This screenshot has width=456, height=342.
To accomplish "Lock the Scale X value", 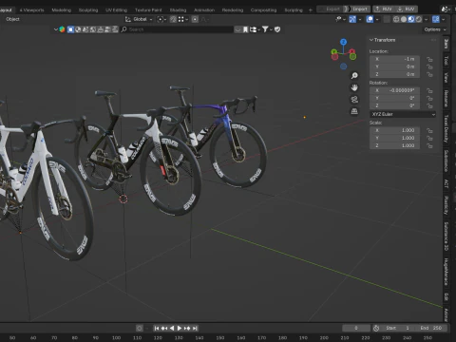I will (x=429, y=130).
